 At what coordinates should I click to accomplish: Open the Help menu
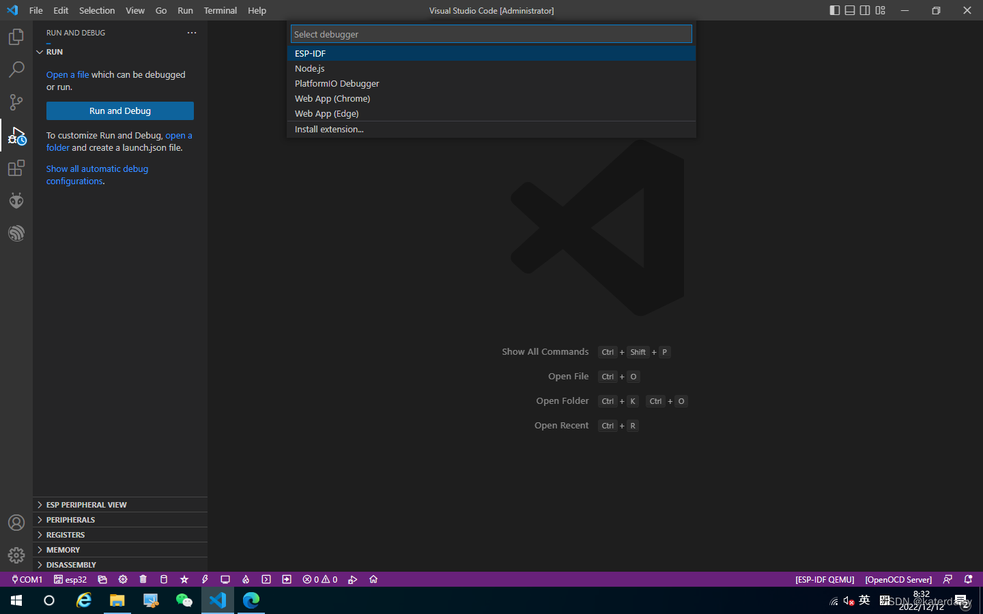coord(257,10)
